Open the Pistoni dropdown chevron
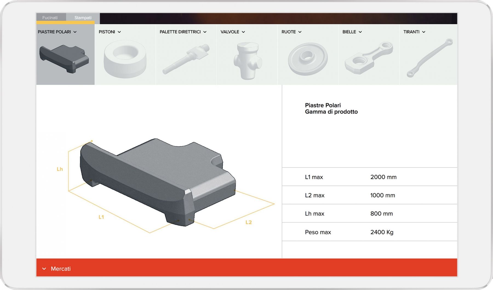Image resolution: width=493 pixels, height=290 pixels. (119, 32)
